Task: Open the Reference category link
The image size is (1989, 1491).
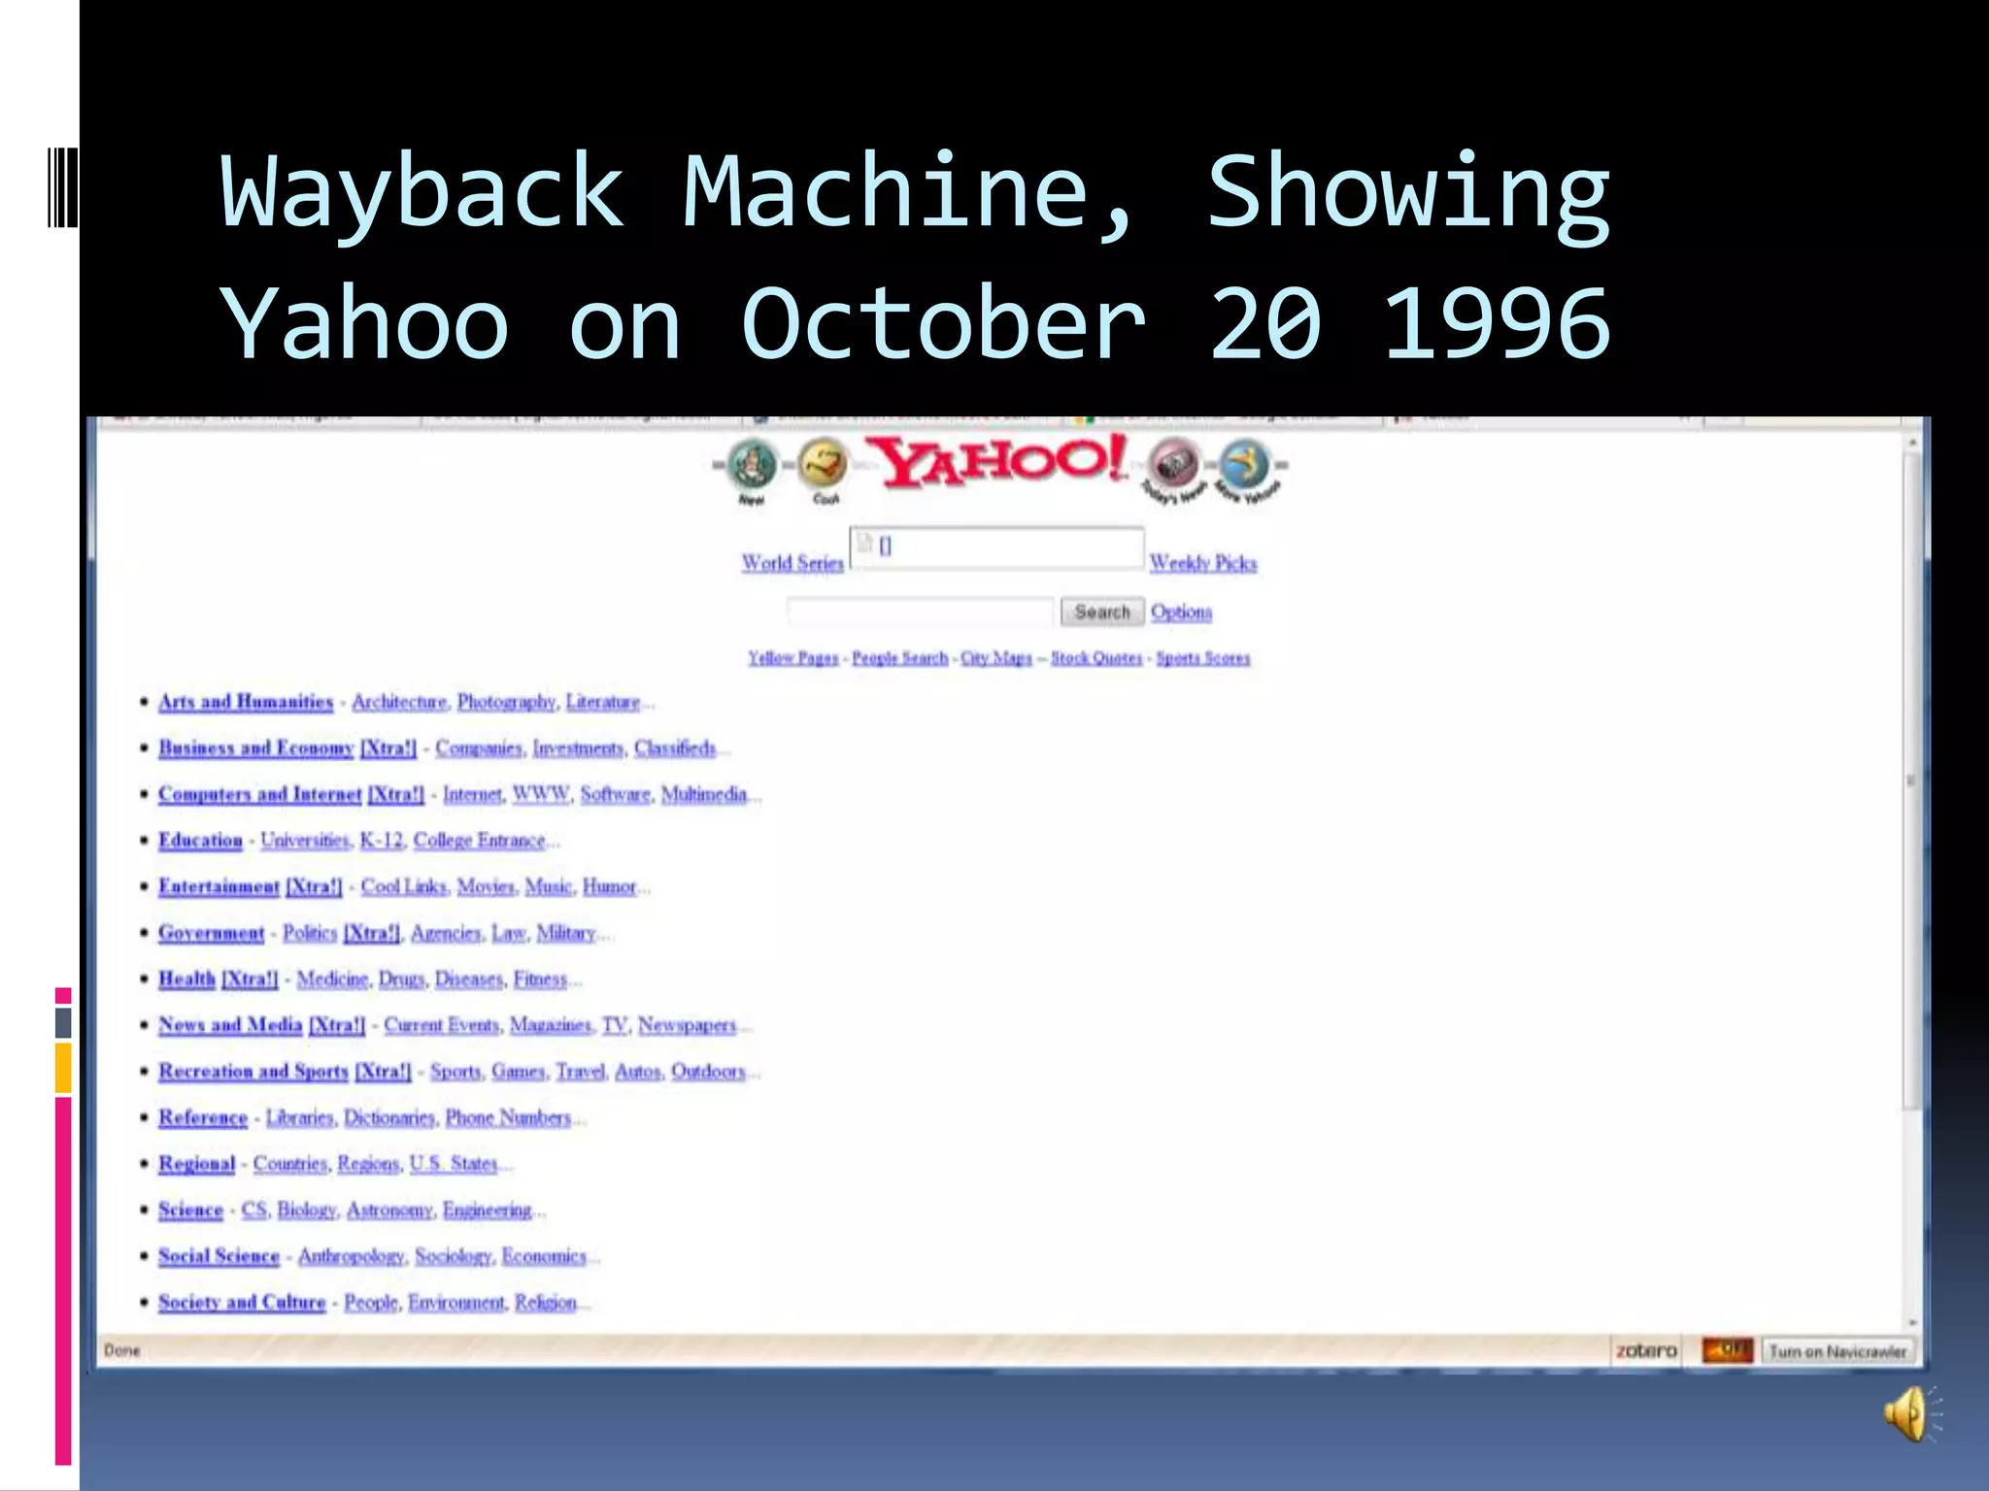Action: click(x=203, y=1117)
